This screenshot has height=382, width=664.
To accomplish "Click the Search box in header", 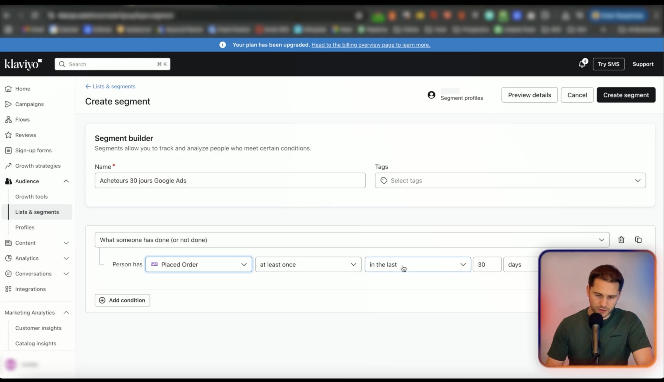I will pyautogui.click(x=112, y=64).
